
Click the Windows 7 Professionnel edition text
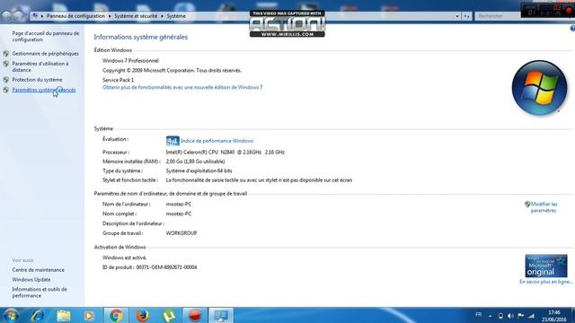pos(130,61)
